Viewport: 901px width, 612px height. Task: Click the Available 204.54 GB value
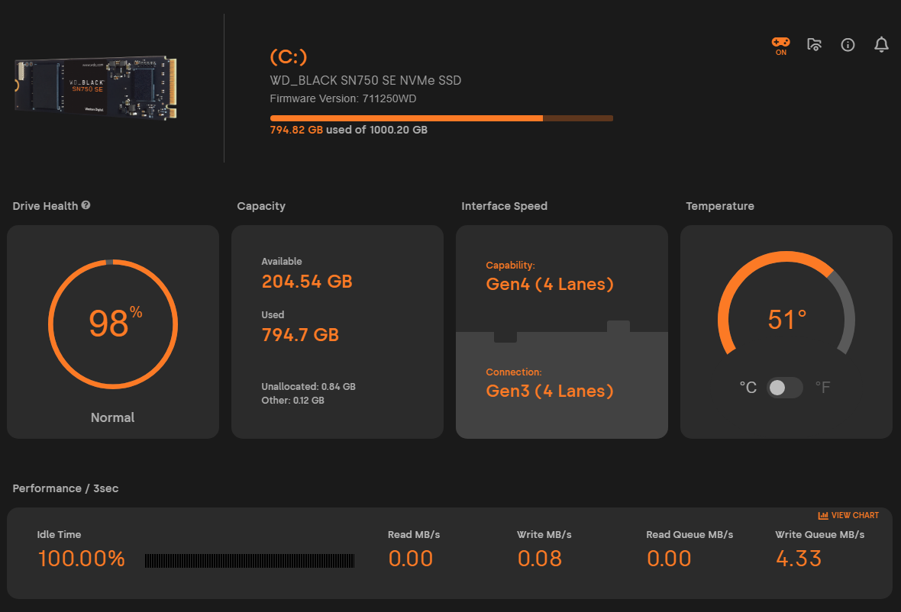click(307, 282)
